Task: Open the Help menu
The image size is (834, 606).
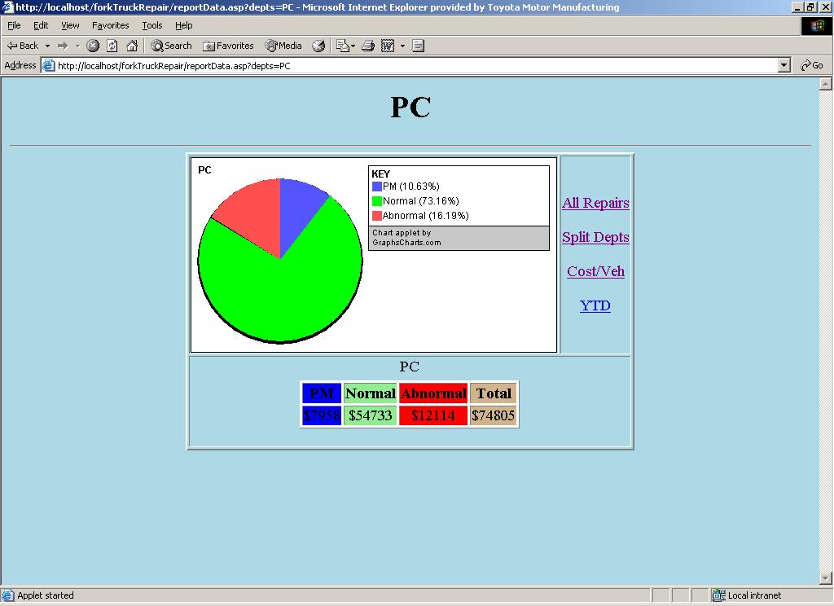Action: click(183, 25)
